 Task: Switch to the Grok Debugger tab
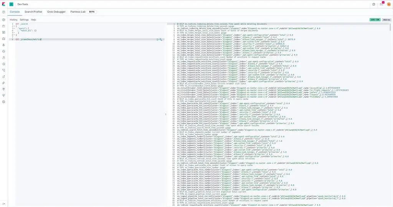(56, 12)
